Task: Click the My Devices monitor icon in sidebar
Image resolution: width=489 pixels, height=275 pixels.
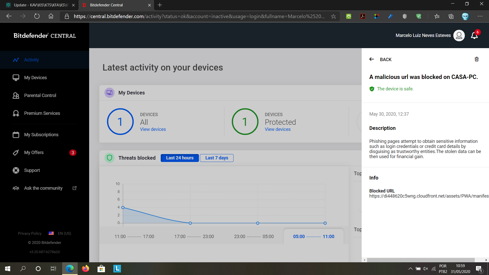Action: (16, 78)
